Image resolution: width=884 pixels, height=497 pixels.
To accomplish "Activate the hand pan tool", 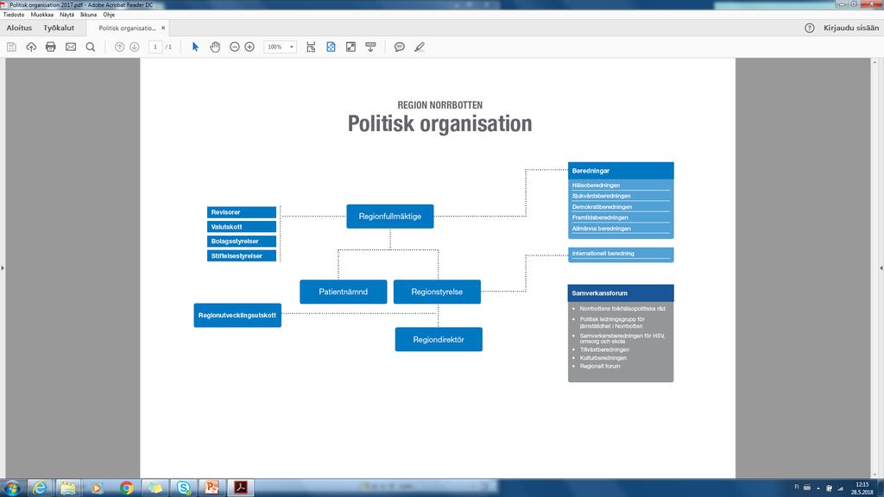I will (215, 47).
